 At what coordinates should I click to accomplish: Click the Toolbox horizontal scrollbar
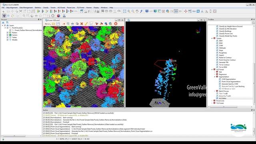224,107
